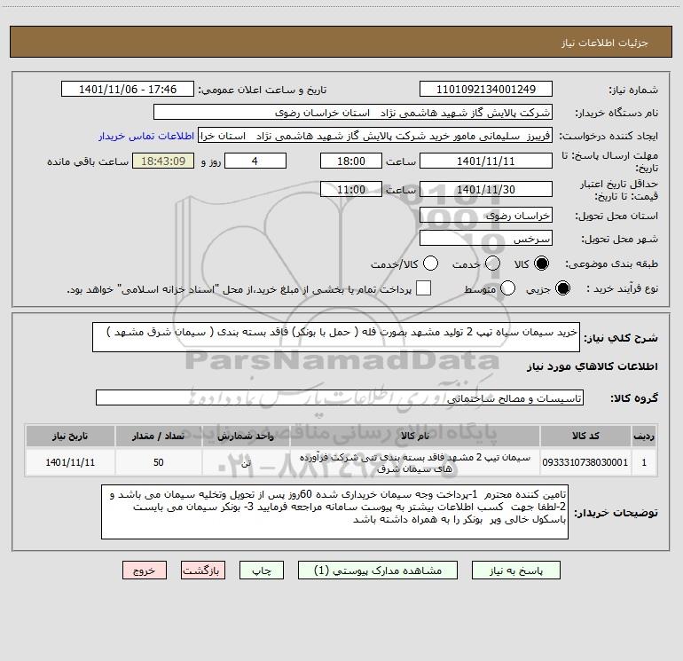
Task: Select the کالا radio button
Action: [x=541, y=264]
